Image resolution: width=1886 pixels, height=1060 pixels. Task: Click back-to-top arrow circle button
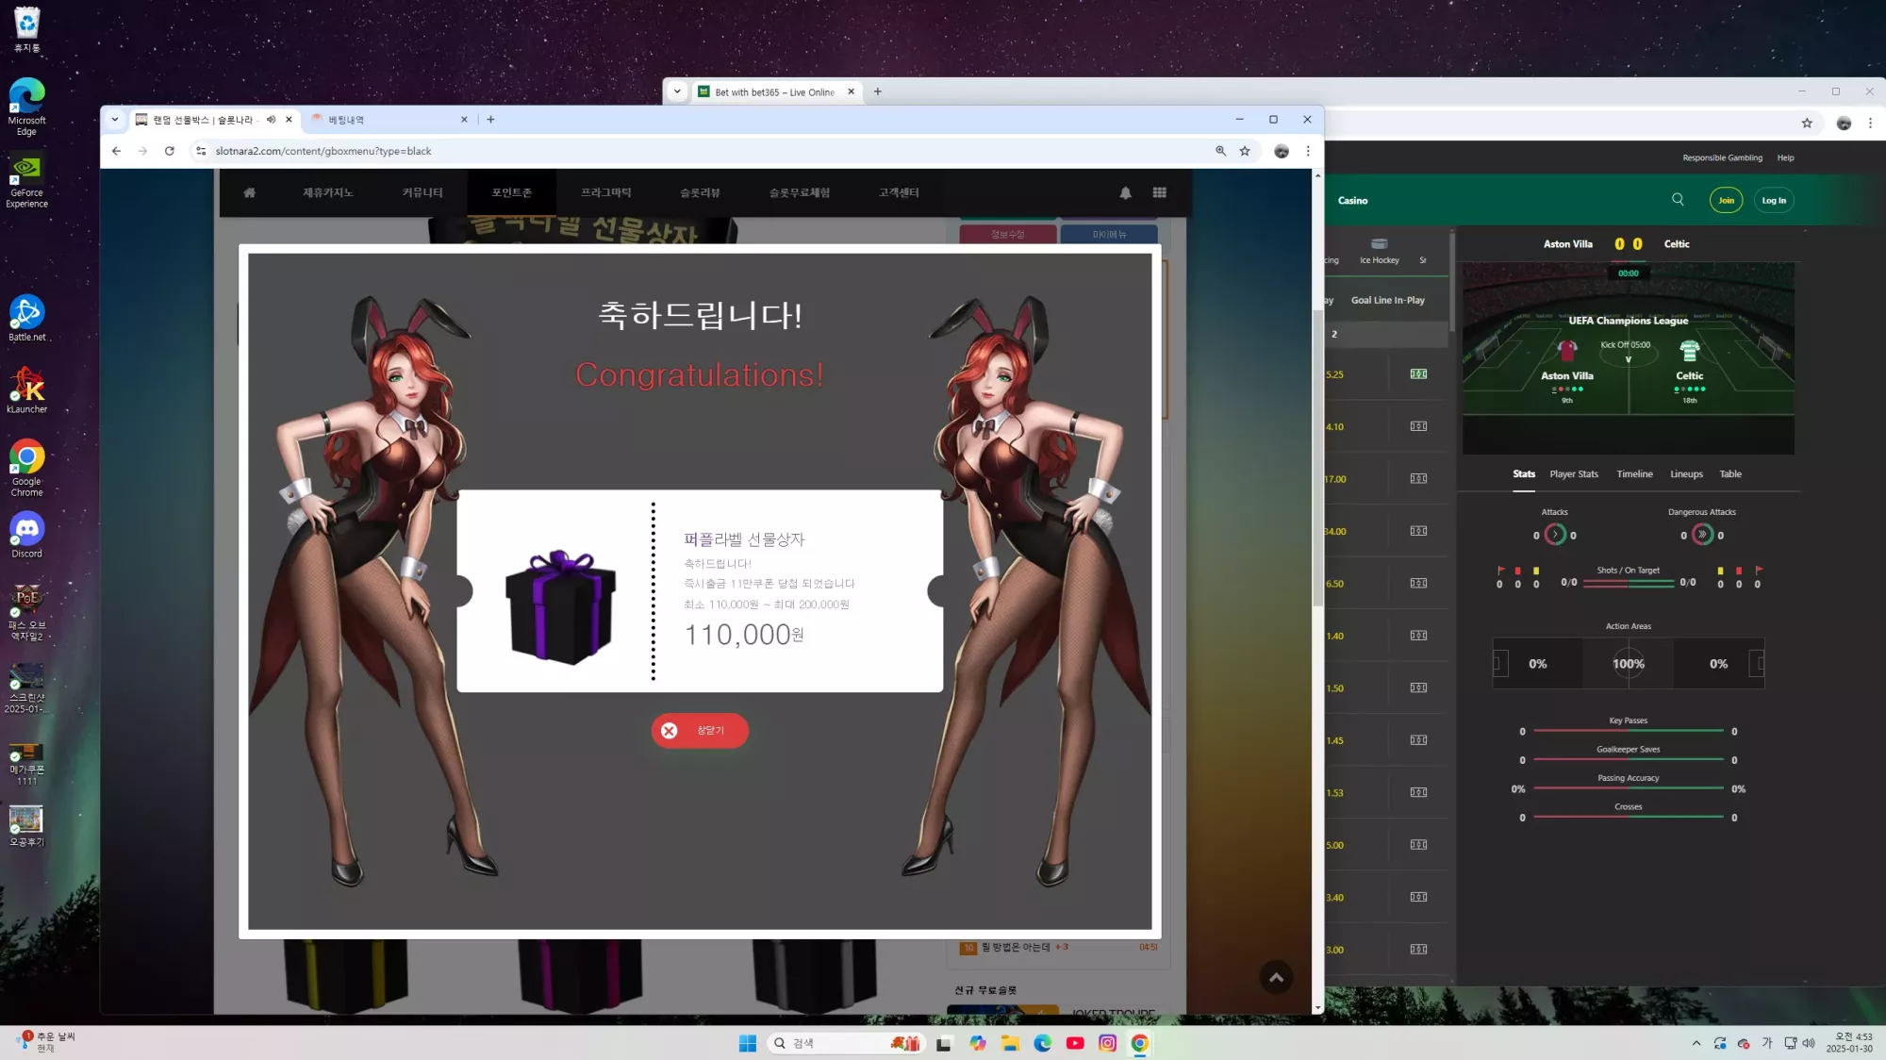click(x=1276, y=978)
